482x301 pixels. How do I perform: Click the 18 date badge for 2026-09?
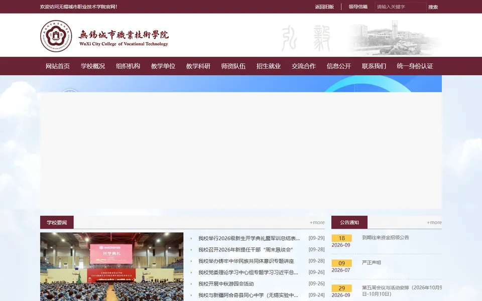click(341, 238)
